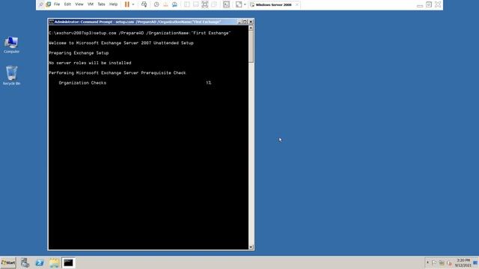Viewport: 479px width, 269px height.
Task: Click the Command Prompt scrollbar thumb
Action: 251,46
